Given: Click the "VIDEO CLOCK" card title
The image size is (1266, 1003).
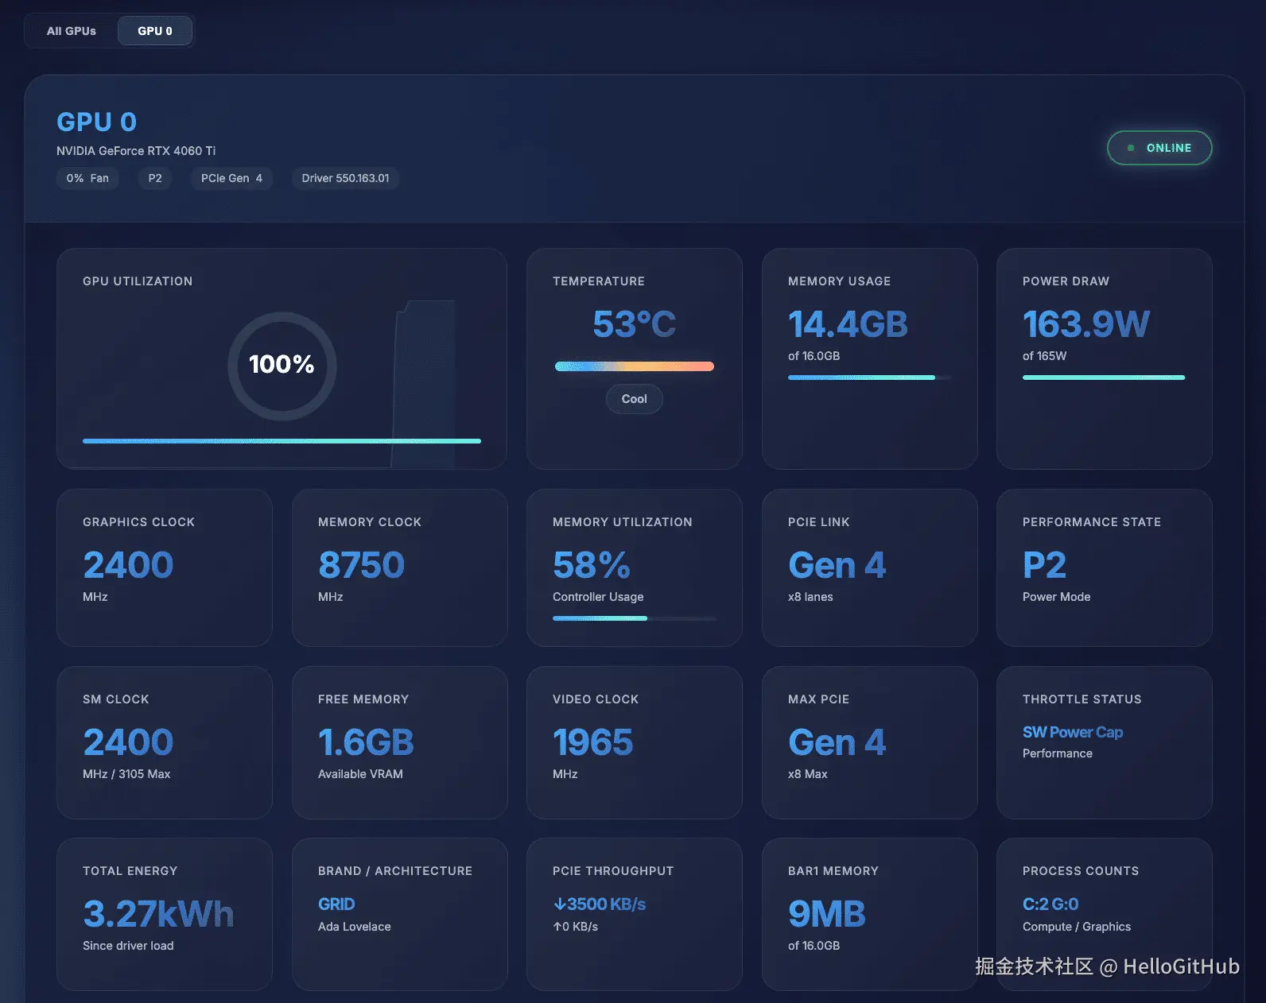Looking at the screenshot, I should coord(596,699).
